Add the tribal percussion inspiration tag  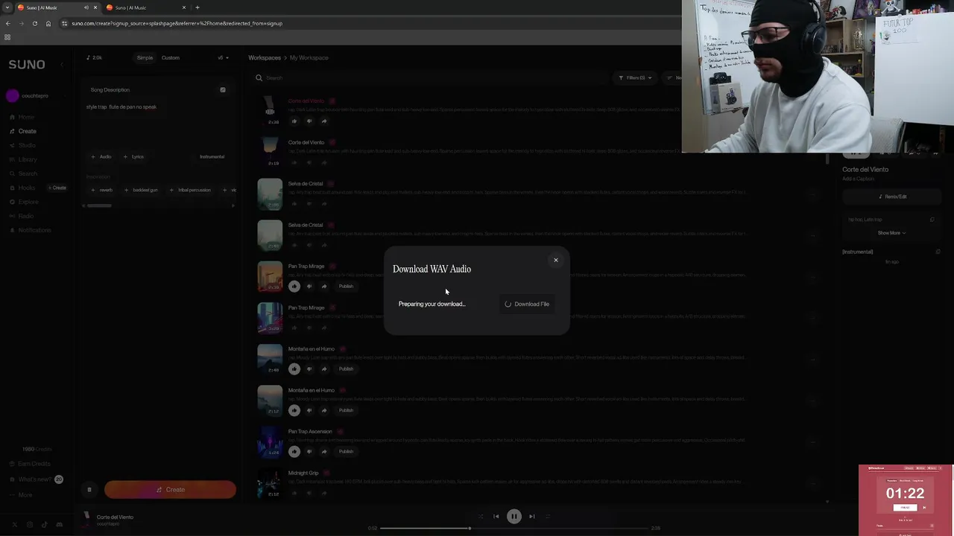[190, 190]
